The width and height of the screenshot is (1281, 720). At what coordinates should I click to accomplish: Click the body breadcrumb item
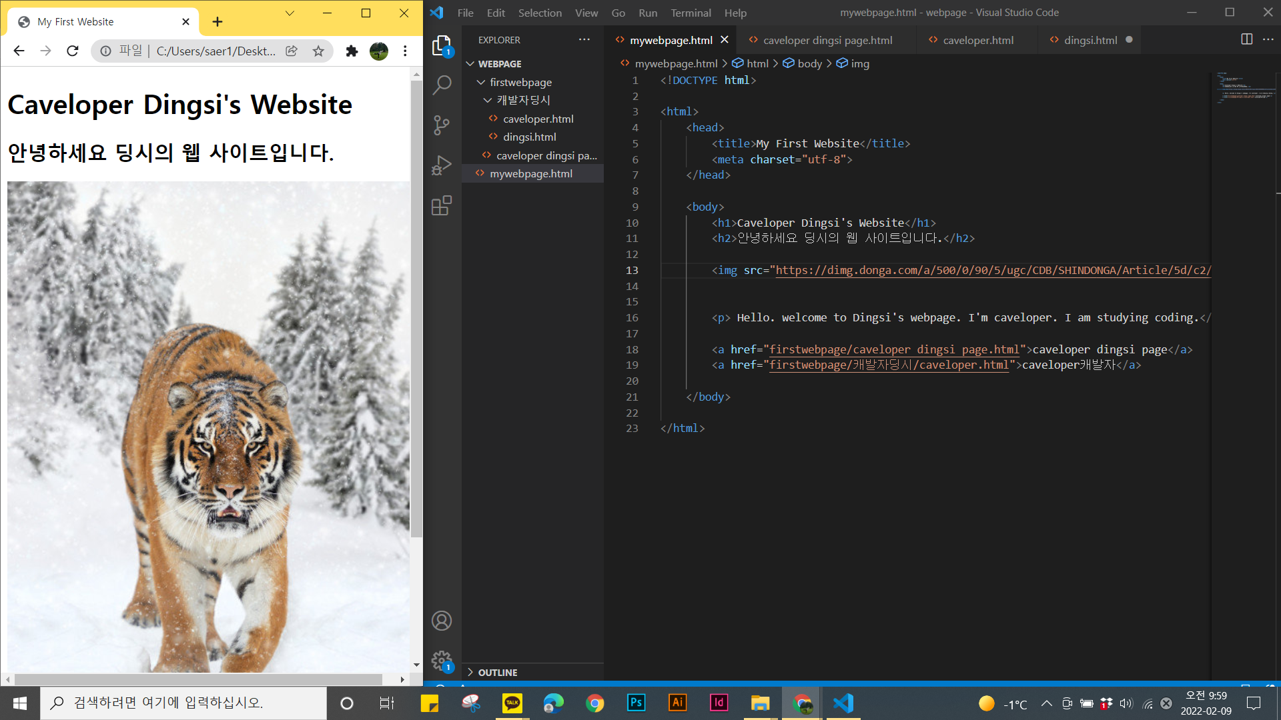pyautogui.click(x=809, y=63)
